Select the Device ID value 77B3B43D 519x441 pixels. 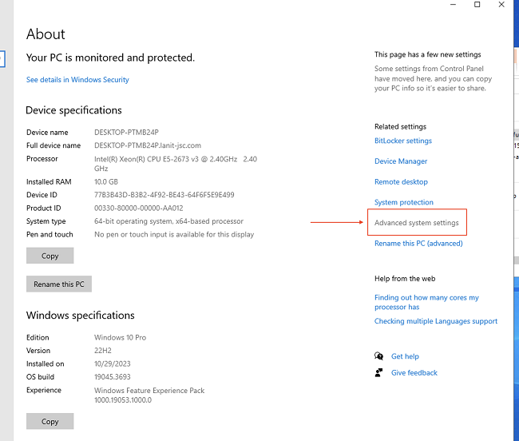[164, 195]
